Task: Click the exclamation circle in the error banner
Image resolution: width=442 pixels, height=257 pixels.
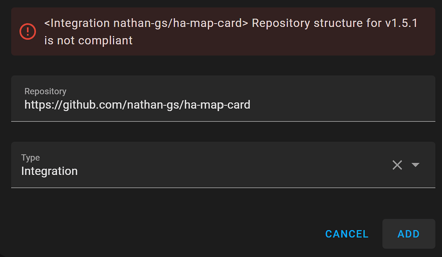Action: coord(28,31)
